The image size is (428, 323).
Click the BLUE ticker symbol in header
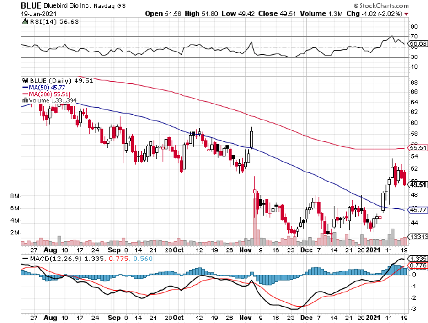(x=32, y=6)
